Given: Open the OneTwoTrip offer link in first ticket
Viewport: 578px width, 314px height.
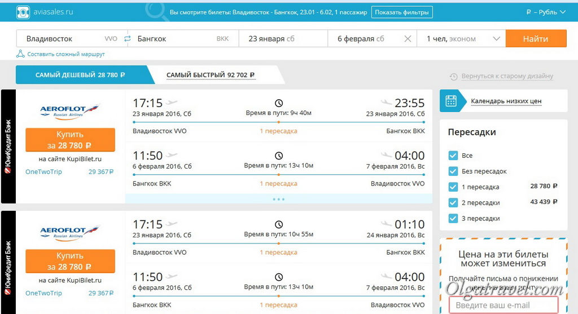Looking at the screenshot, I should pyautogui.click(x=43, y=172).
